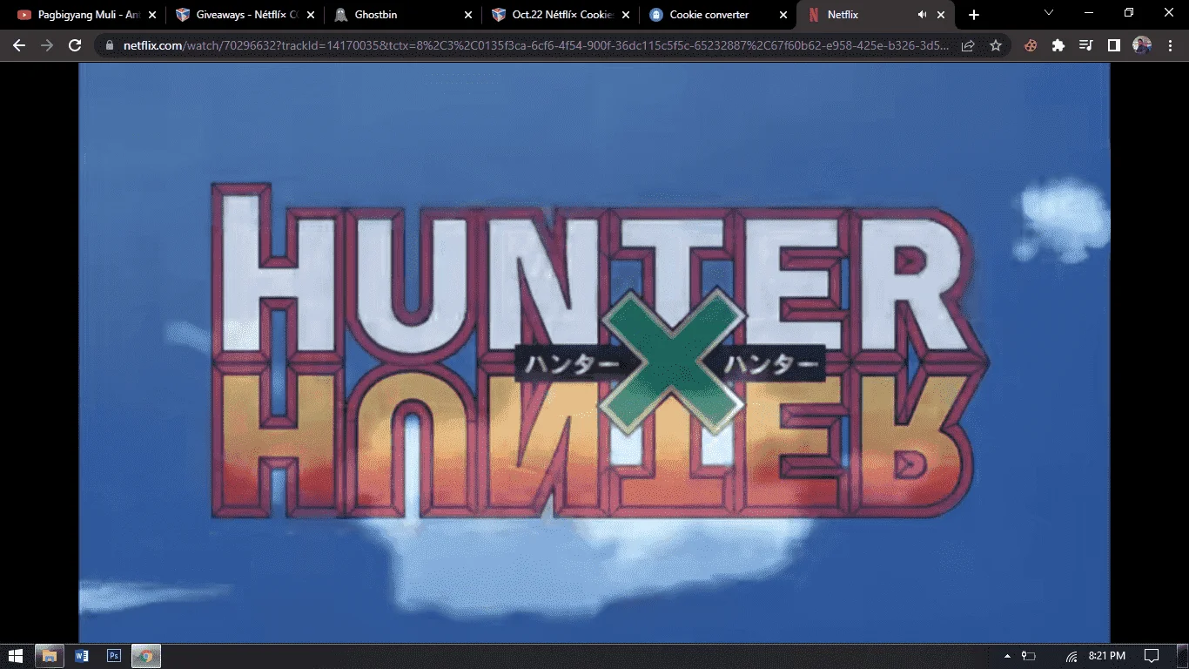Close the Oct.22 Netflix Cookies tab
Viewport: 1189px width, 669px height.
coord(626,15)
